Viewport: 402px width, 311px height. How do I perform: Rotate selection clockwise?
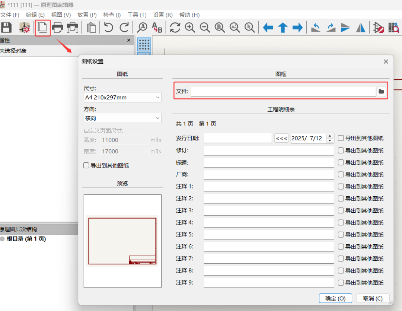pyautogui.click(x=331, y=28)
